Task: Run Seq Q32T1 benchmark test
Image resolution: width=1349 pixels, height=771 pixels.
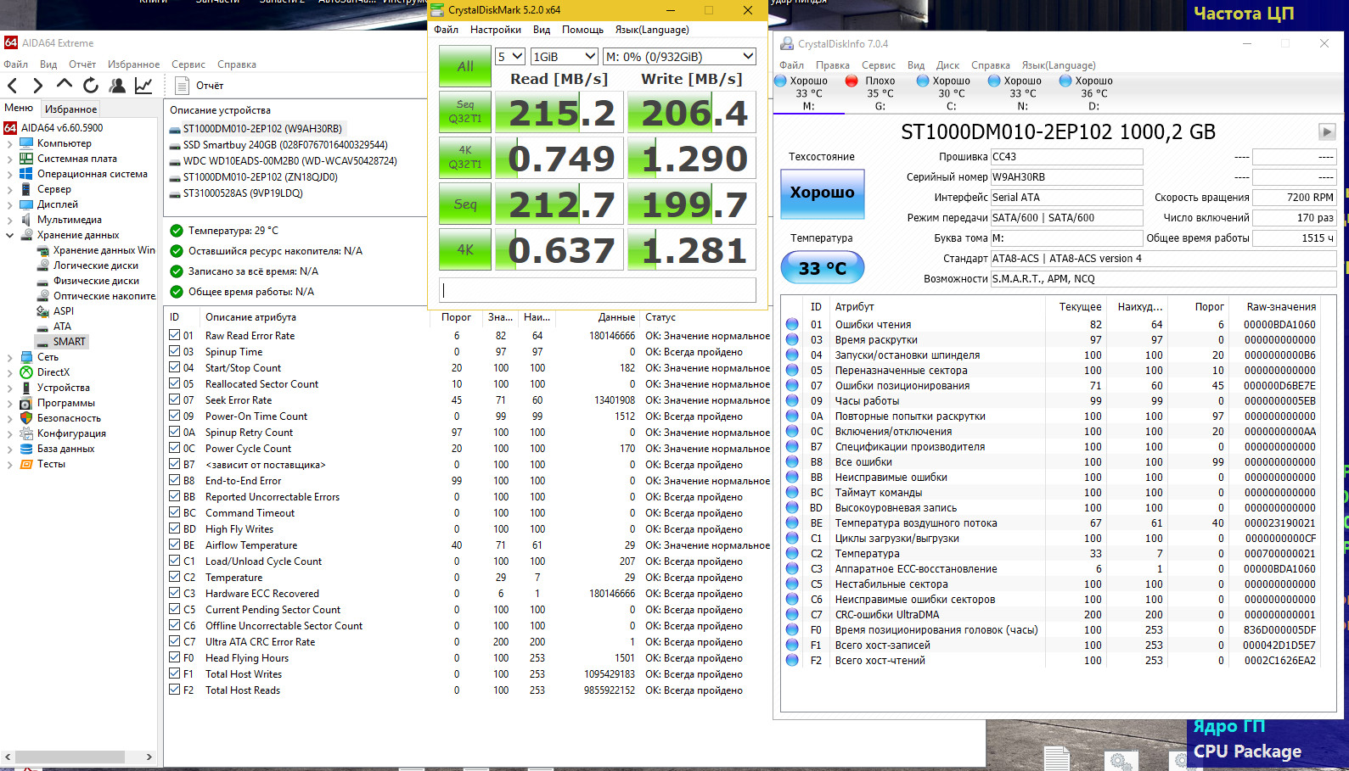Action: 464,112
